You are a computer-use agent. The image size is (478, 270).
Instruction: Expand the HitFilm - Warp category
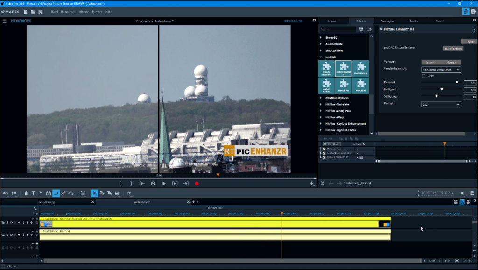(321, 117)
